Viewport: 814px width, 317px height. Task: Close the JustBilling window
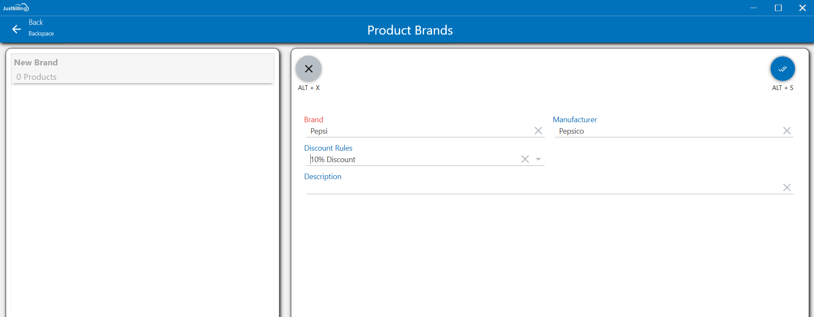[802, 8]
